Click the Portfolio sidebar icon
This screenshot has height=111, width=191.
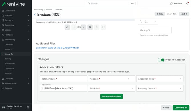3,15
